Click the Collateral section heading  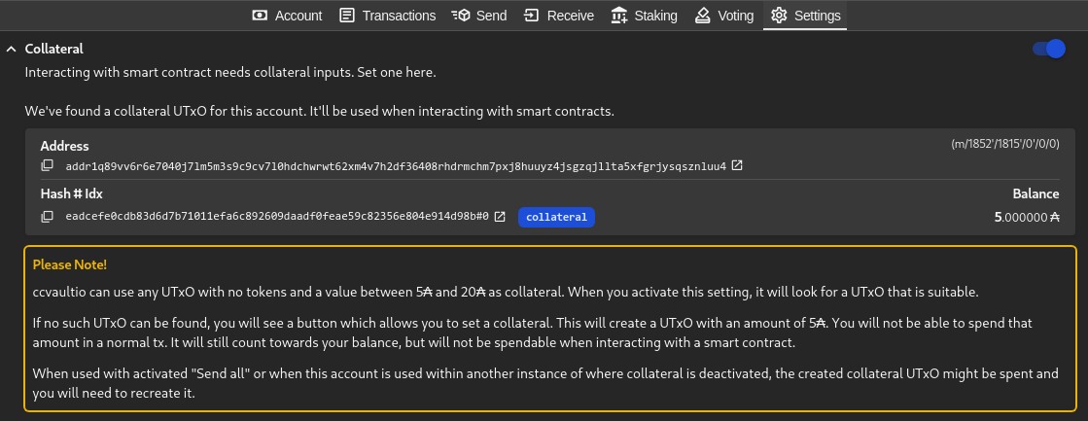pos(53,49)
